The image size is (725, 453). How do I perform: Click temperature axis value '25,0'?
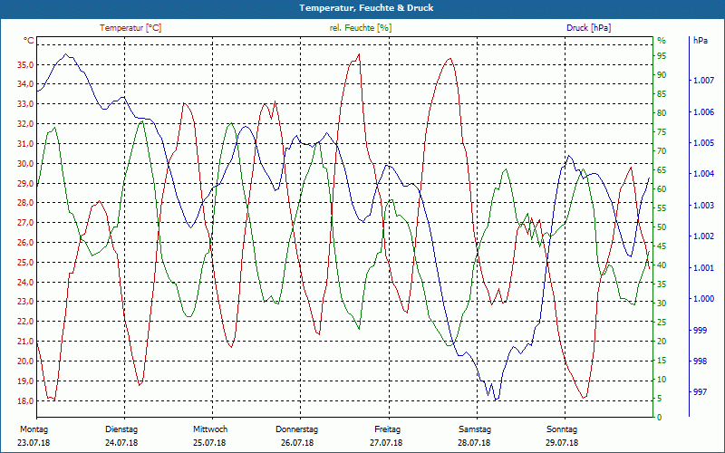tap(25, 263)
